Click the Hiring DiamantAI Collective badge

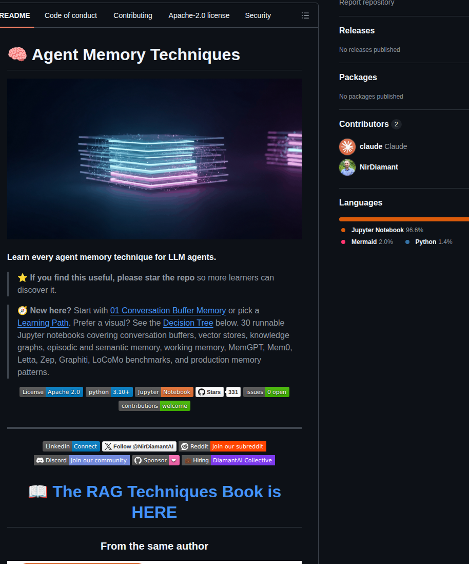point(228,460)
